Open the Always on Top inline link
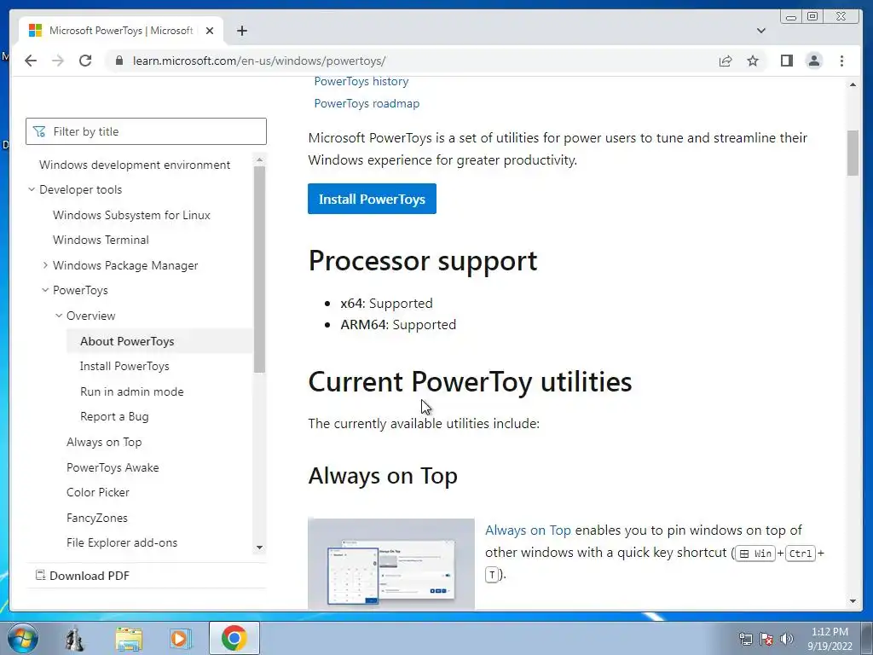The image size is (873, 655). (528, 530)
